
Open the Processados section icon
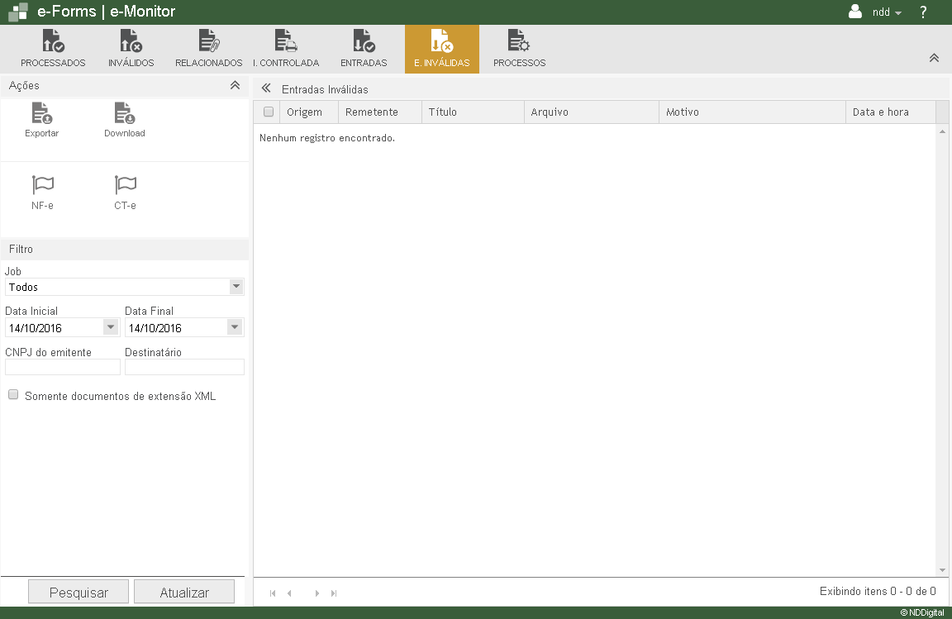(x=53, y=41)
